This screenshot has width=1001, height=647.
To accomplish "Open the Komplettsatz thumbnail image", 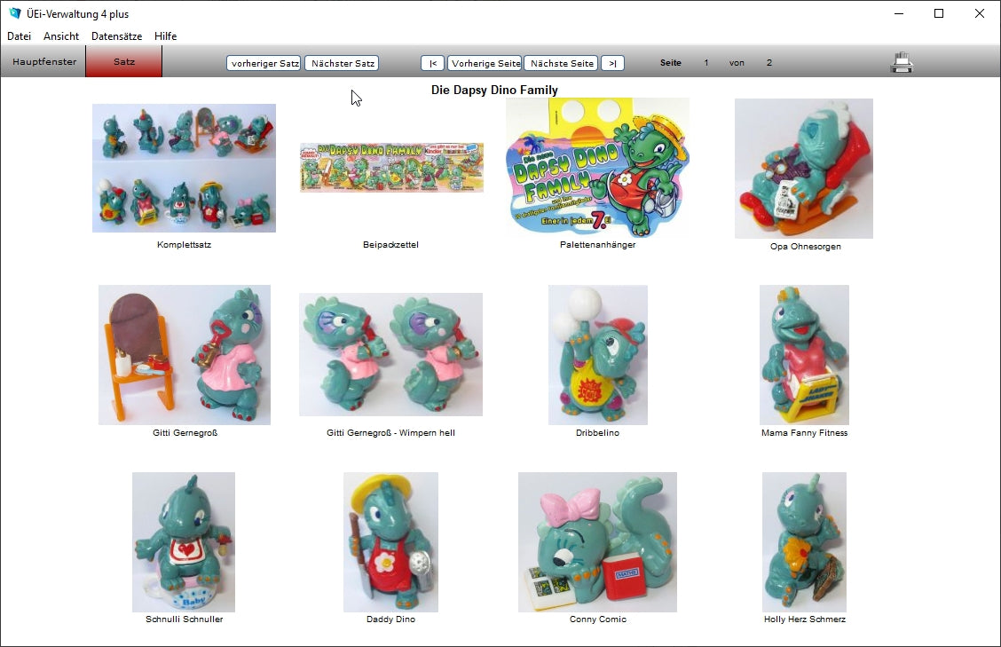I will [184, 169].
